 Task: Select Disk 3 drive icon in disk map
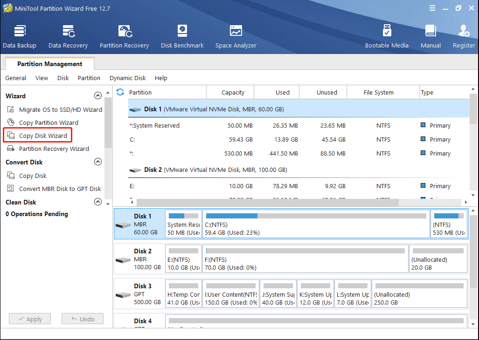pos(123,295)
